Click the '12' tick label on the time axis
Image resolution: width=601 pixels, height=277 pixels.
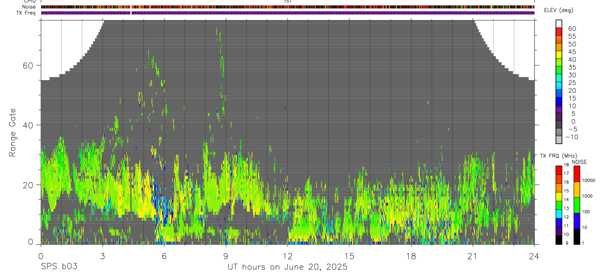(x=287, y=255)
